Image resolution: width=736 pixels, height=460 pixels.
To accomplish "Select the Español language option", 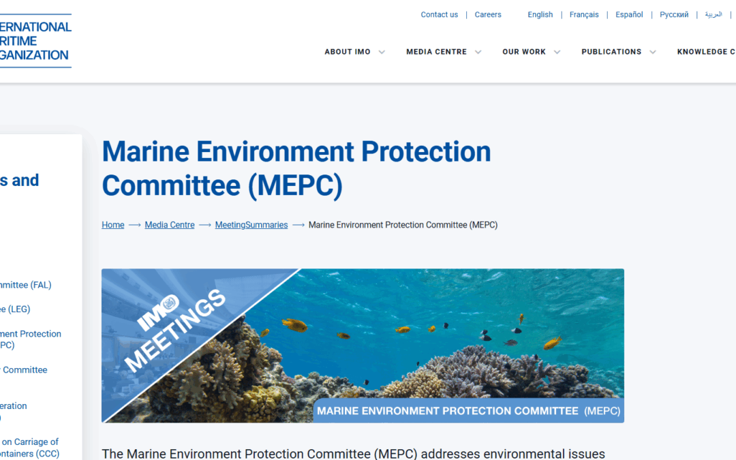I will click(x=628, y=14).
